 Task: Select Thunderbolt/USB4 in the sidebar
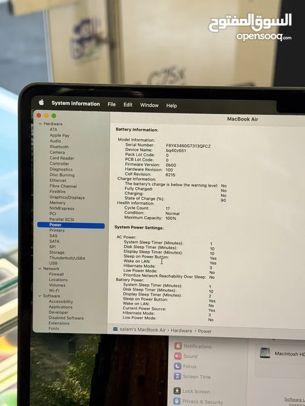pos(67,258)
